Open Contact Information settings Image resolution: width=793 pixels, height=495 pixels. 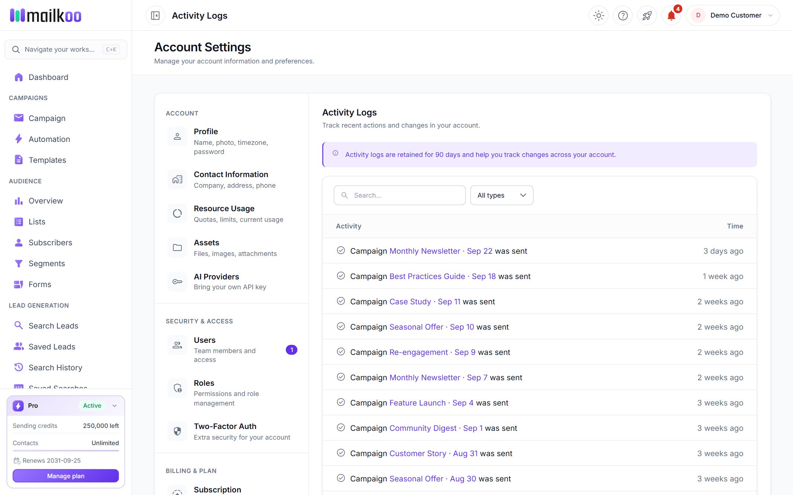(x=231, y=180)
